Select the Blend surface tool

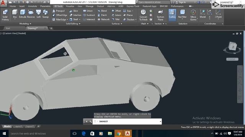pyautogui.click(x=102, y=11)
